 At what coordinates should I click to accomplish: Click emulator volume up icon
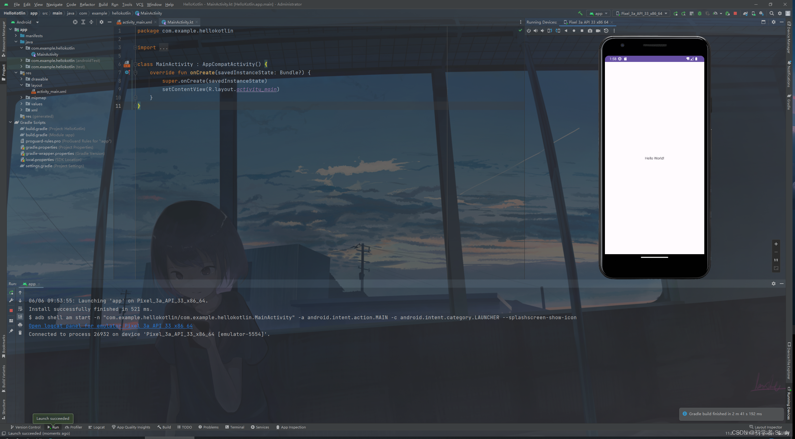pos(536,31)
